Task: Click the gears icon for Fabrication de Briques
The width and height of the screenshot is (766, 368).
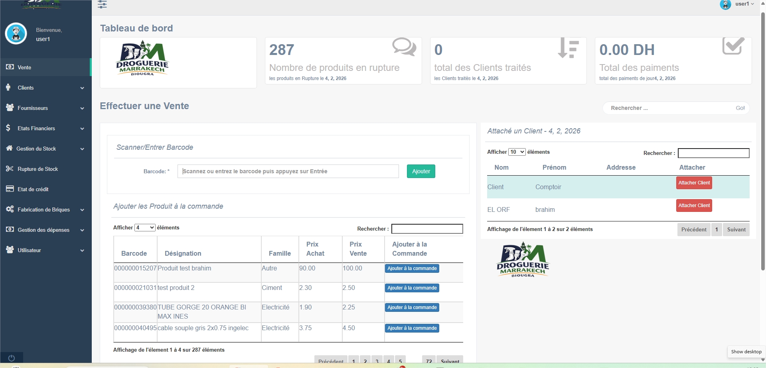Action: coord(10,209)
